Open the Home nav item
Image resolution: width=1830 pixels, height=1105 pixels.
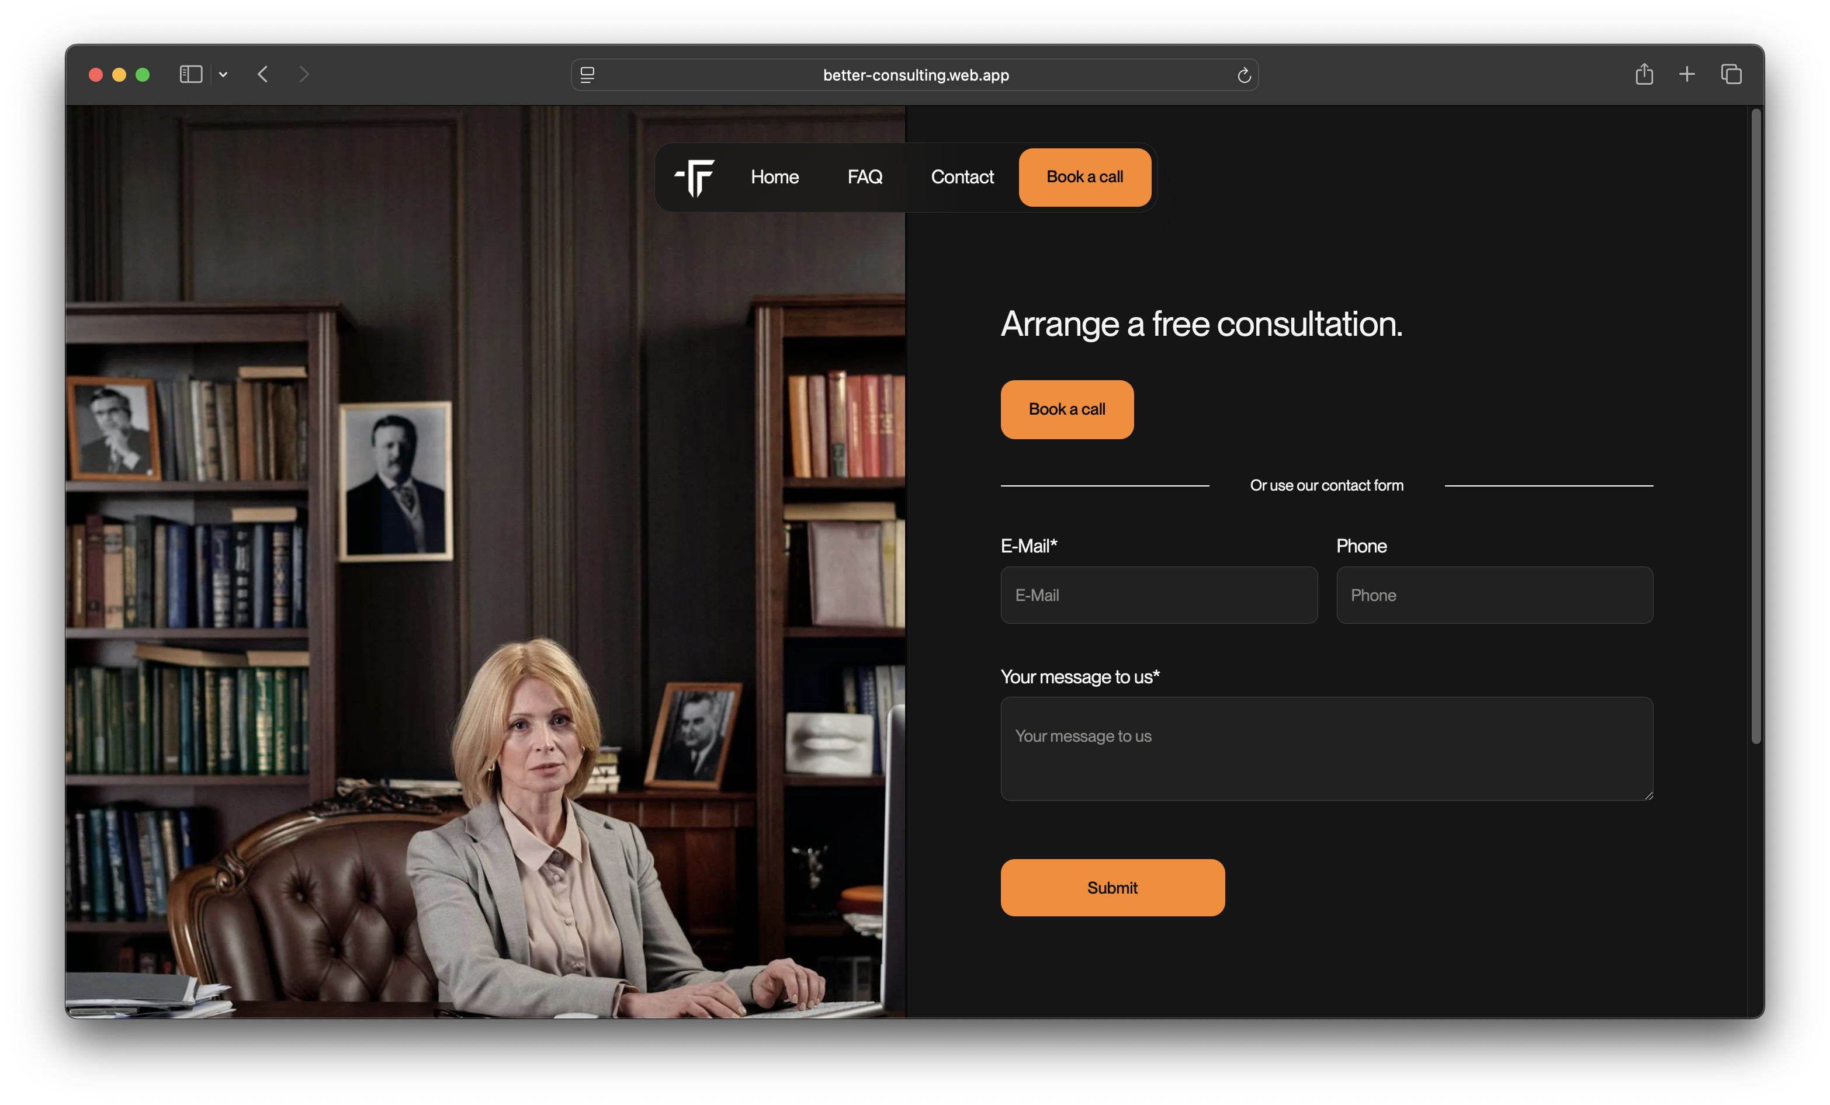[775, 177]
